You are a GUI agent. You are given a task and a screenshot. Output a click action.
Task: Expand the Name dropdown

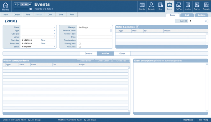[54, 27]
